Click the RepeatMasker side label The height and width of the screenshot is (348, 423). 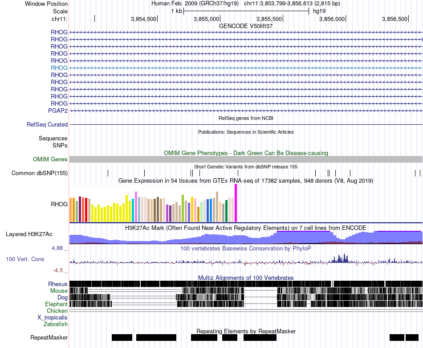point(49,337)
